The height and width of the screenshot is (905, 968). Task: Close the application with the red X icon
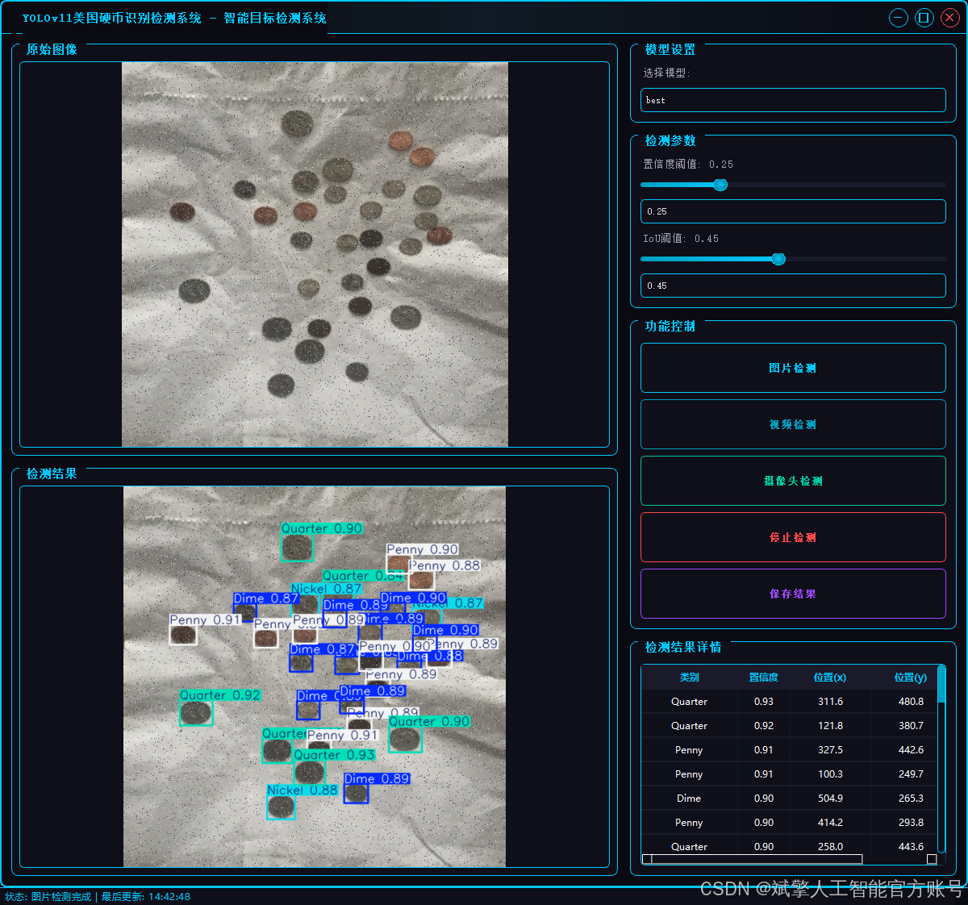[949, 18]
